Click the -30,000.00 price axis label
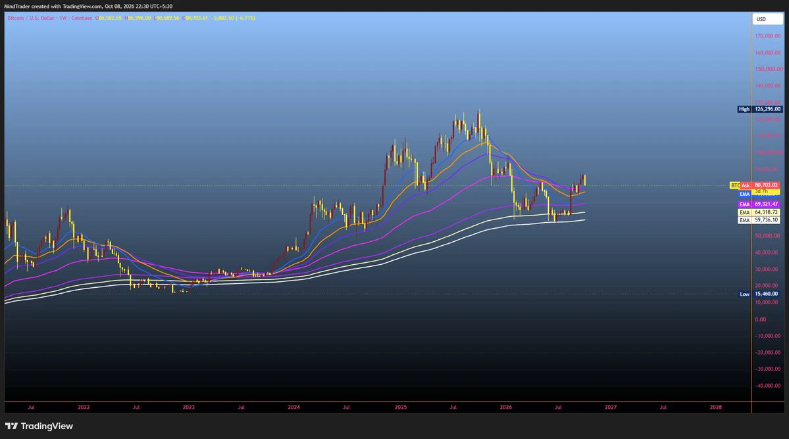Screen dimensions: 789x439 (767, 369)
